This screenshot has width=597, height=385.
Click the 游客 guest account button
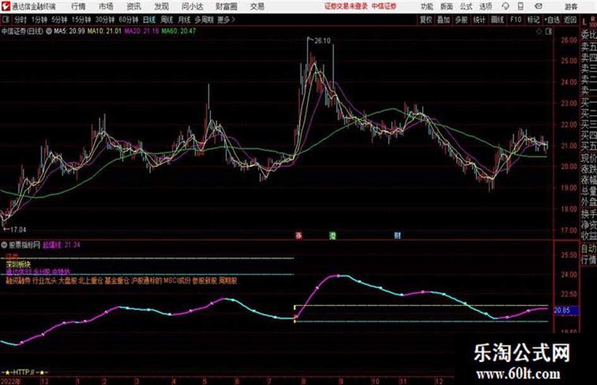click(570, 6)
